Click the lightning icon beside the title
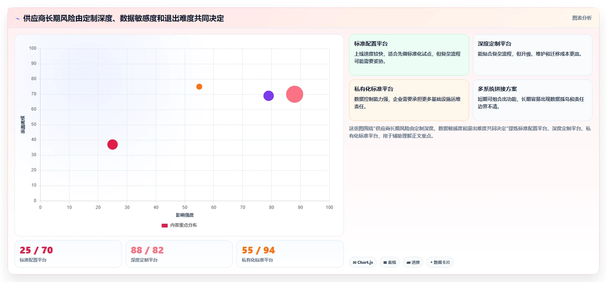The width and height of the screenshot is (607, 282). 17,19
